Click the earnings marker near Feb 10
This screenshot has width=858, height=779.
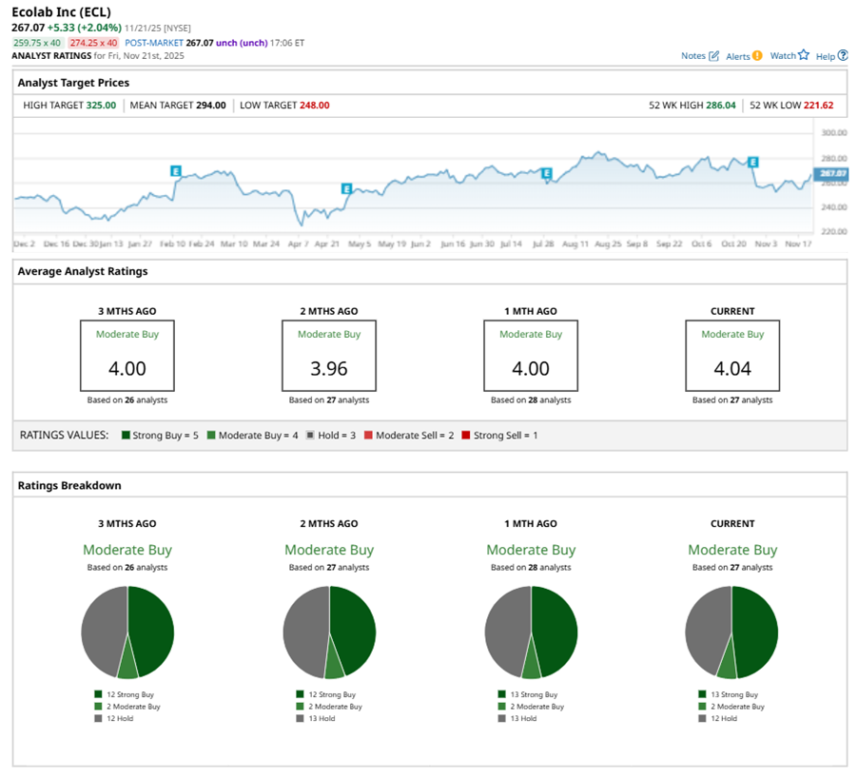(x=176, y=171)
